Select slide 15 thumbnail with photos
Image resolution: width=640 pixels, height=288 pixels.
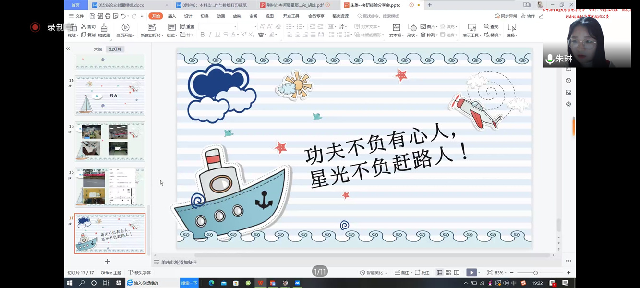pyautogui.click(x=110, y=141)
